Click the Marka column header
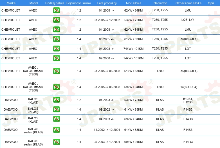Viewport: 220px width, 148px height. click(x=11, y=3)
